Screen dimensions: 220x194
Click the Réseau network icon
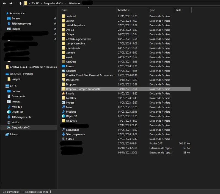(x=7, y=135)
